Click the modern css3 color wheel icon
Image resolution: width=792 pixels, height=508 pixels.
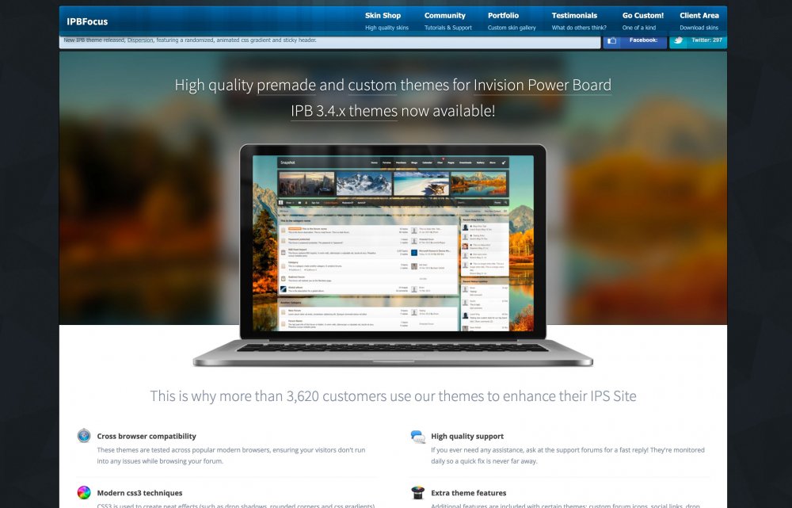coord(84,493)
